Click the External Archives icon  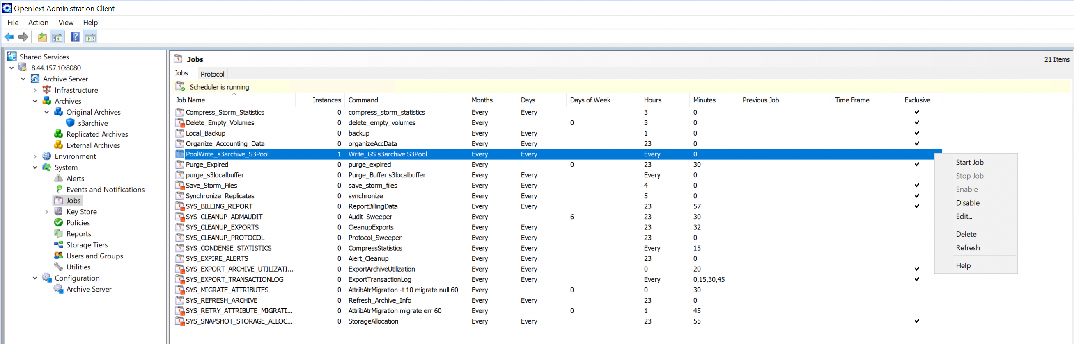pos(58,145)
